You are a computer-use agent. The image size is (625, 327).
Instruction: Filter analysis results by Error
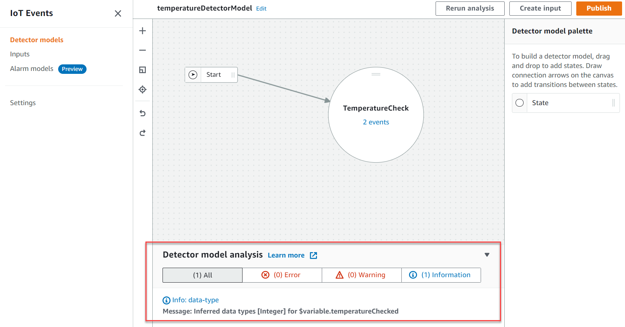(x=282, y=275)
